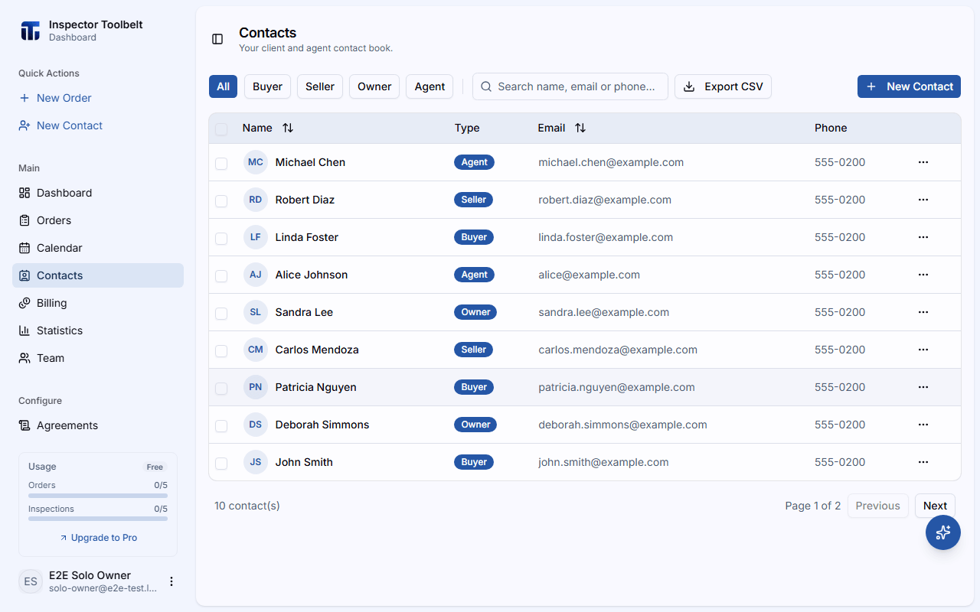Screen dimensions: 980x612
Task: Click the Inspections usage progress bar
Action: pyautogui.click(x=98, y=519)
